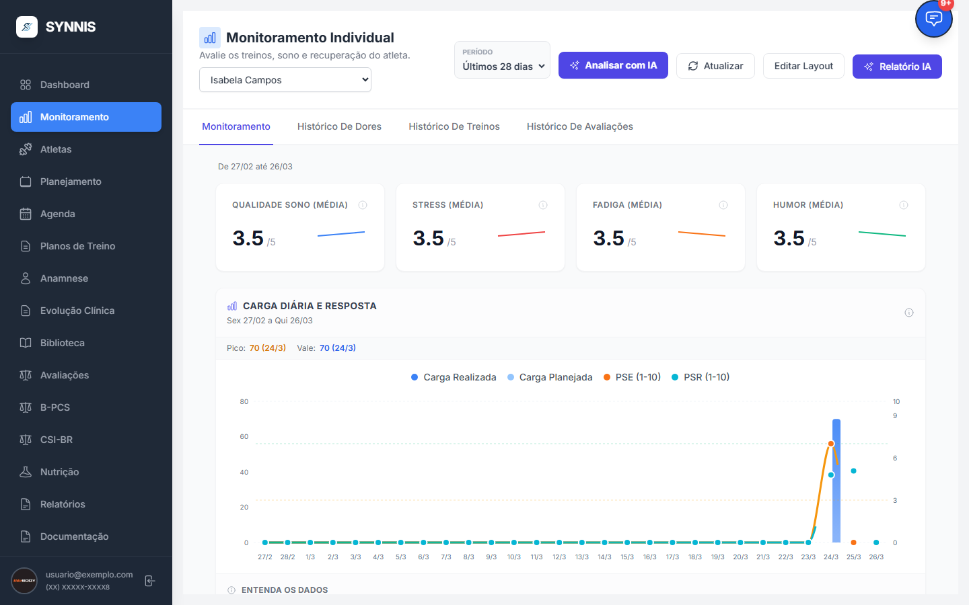
Task: Click the usuario@exemplo.com account text
Action: 89,575
